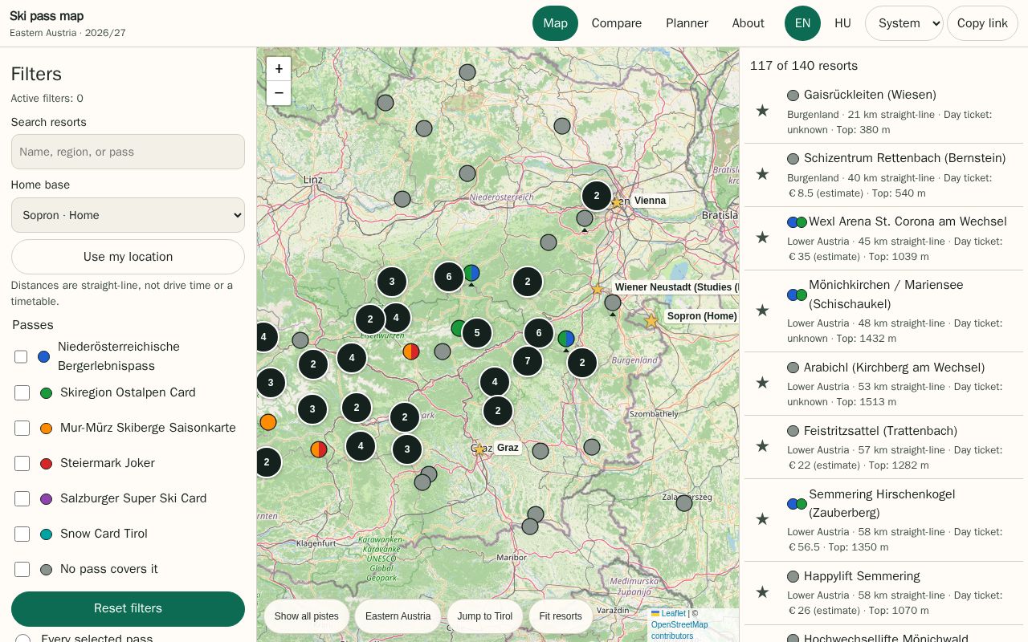Switch language to HU
The image size is (1028, 642).
pos(842,23)
